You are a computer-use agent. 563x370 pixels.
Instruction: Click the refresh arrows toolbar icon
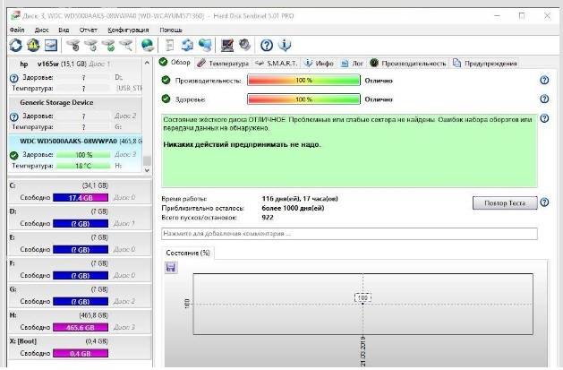pyautogui.click(x=15, y=45)
